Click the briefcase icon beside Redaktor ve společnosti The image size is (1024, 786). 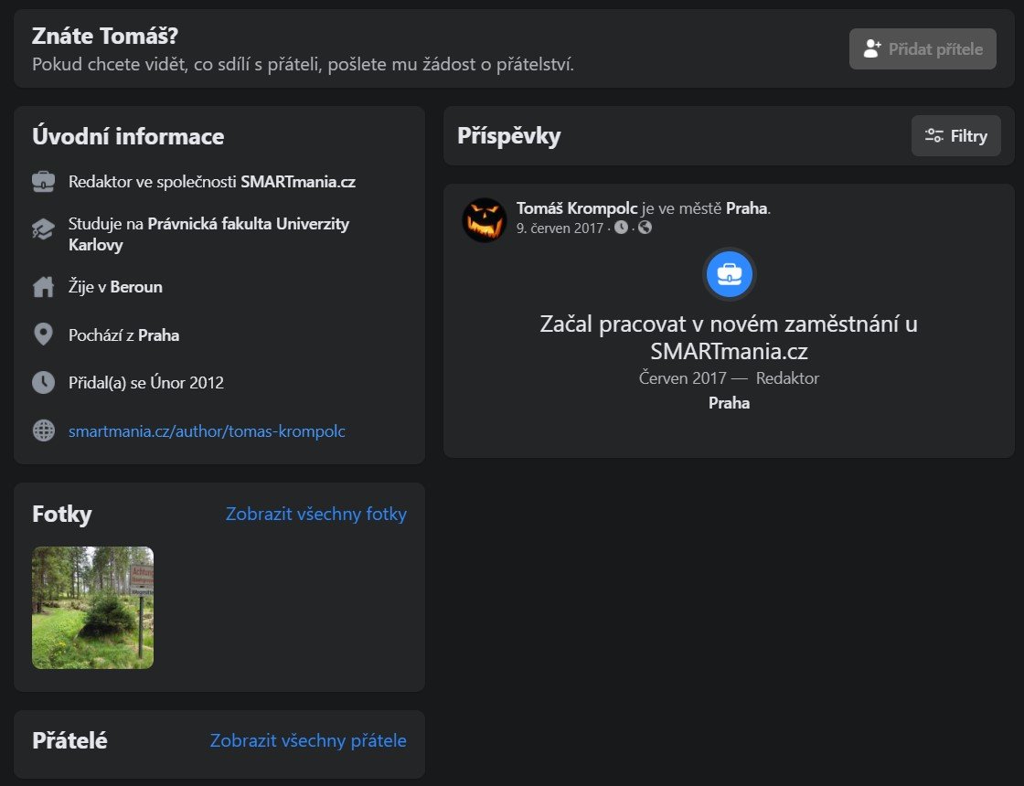43,182
